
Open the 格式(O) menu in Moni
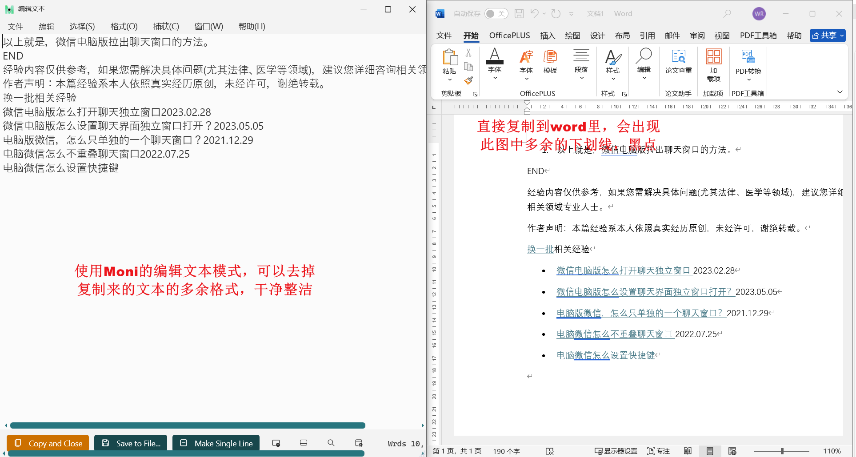coord(124,27)
